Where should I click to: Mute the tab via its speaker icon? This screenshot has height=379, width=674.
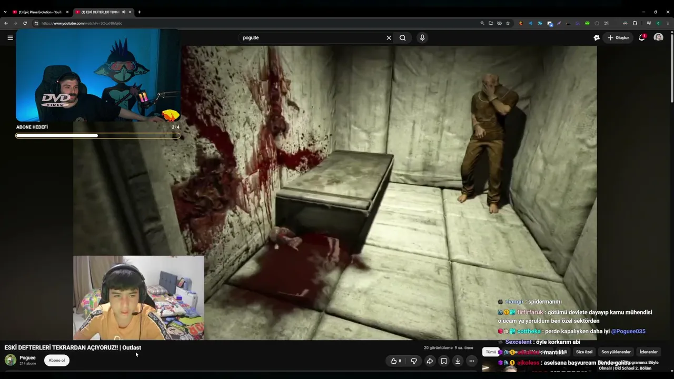tap(124, 12)
